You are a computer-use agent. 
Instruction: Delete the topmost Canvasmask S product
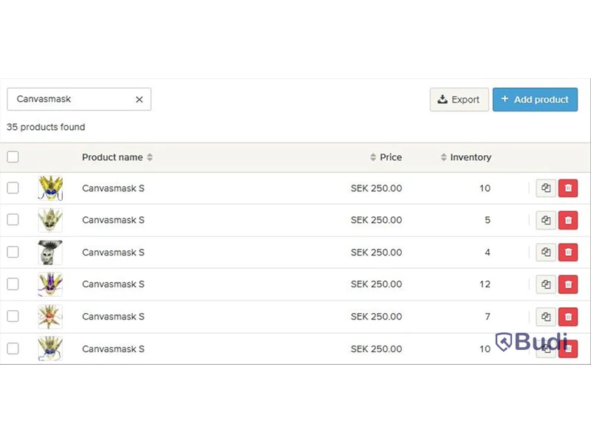568,188
